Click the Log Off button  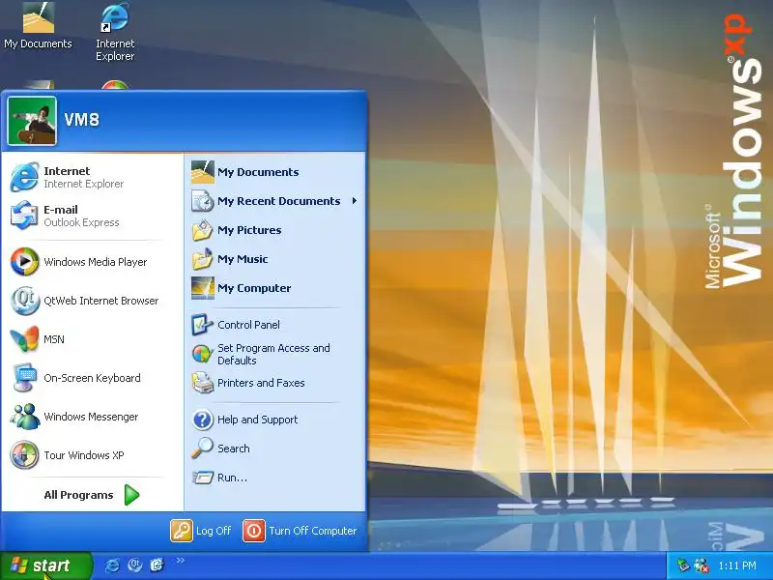(201, 531)
